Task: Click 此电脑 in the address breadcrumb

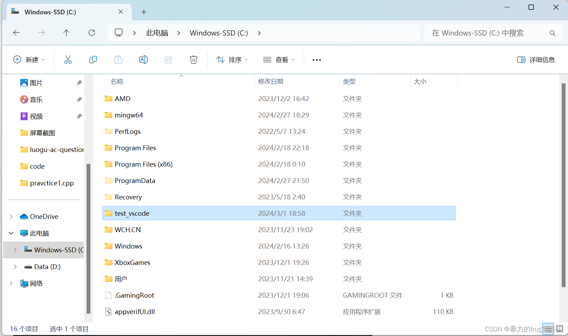Action: [x=157, y=33]
